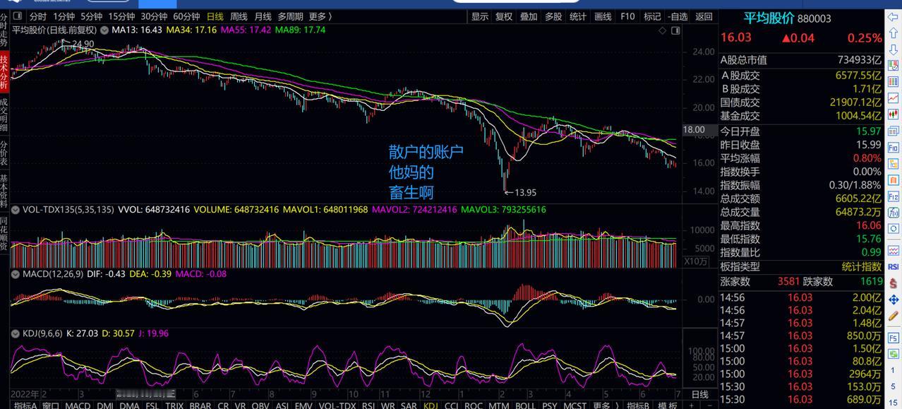This screenshot has width=902, height=409.
Task: Open the candlestick chart icon in right sidebar
Action: pyautogui.click(x=893, y=113)
